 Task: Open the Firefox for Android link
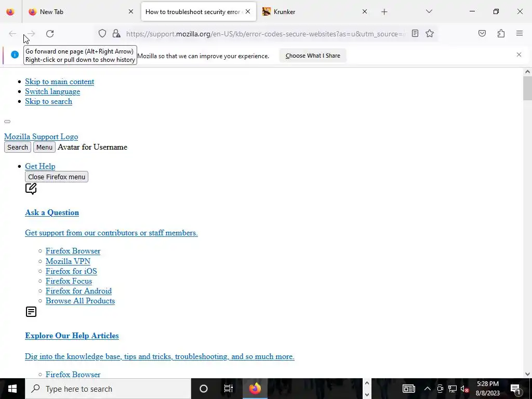point(79,291)
